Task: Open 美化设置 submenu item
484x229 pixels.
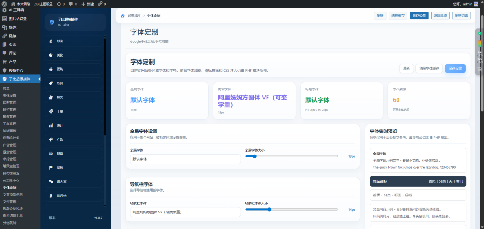Action: (x=9, y=95)
